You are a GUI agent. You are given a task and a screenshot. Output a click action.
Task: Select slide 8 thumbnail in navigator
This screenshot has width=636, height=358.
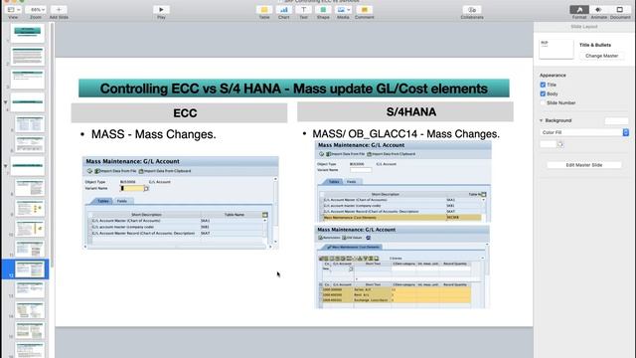(30, 187)
